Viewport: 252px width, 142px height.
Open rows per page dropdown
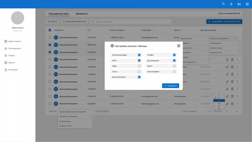(x=209, y=111)
